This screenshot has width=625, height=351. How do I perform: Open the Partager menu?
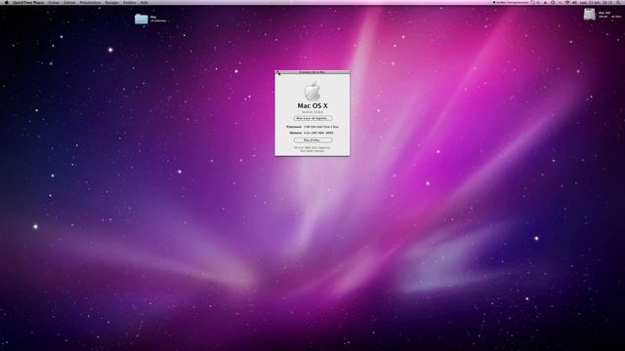click(112, 2)
